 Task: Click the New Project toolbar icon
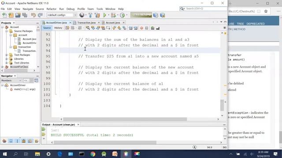pos(11,15)
